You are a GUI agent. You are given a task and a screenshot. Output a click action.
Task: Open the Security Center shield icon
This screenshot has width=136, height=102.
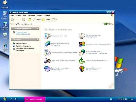point(82,69)
